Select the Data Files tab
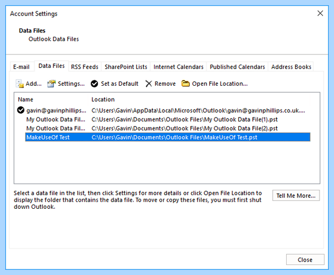The width and height of the screenshot is (334, 275). point(52,66)
